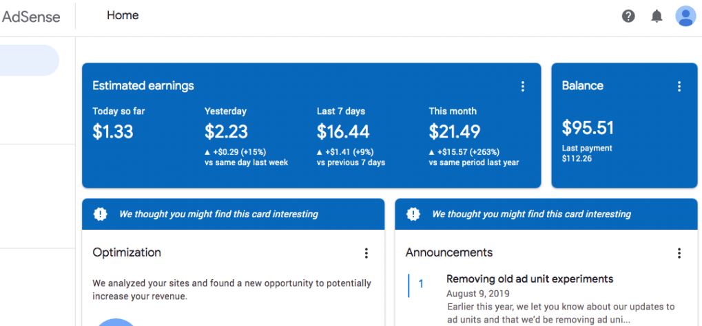Image resolution: width=702 pixels, height=326 pixels.
Task: Open the Help question mark icon
Action: point(628,16)
